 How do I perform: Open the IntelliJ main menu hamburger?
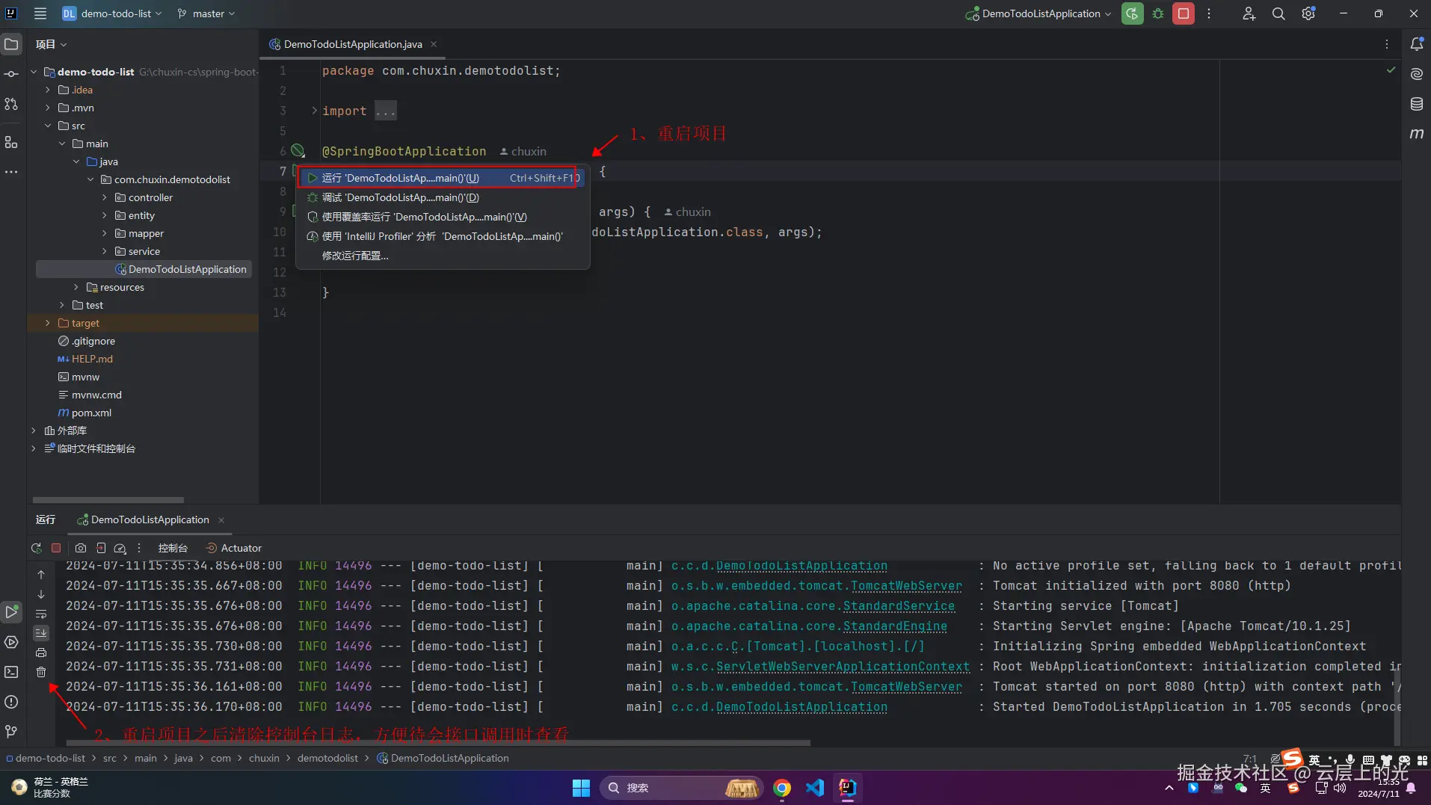coord(40,13)
